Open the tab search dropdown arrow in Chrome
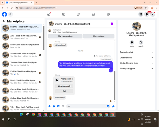The image size is (159, 127). (x=3, y=3)
